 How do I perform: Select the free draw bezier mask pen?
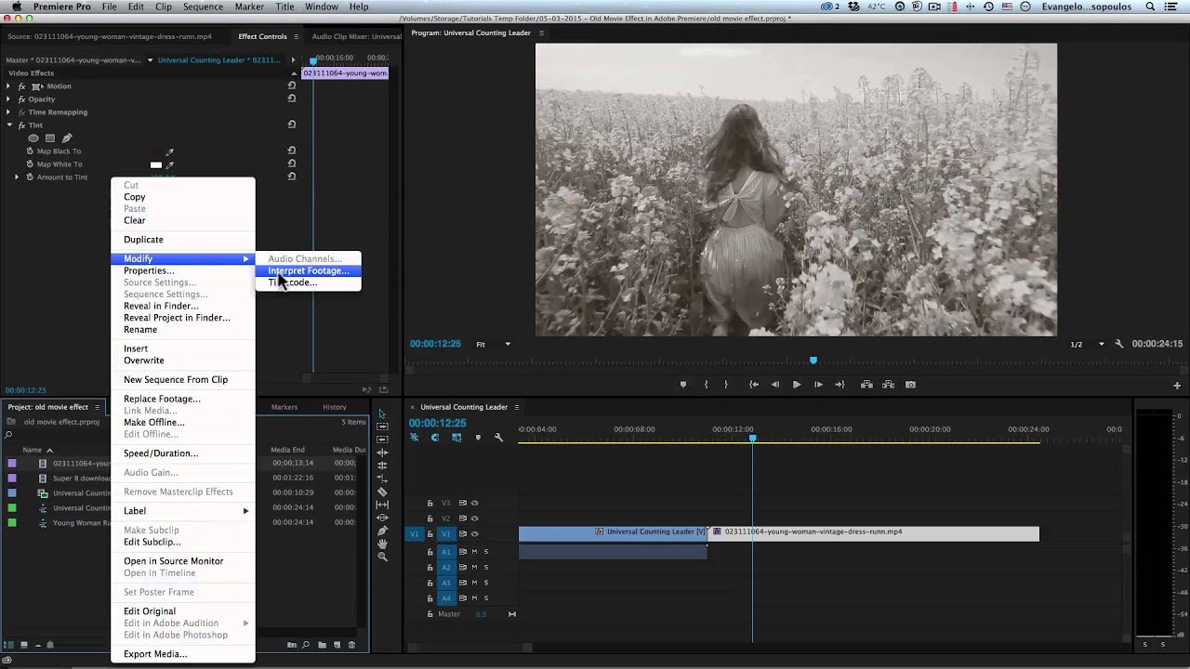[67, 138]
